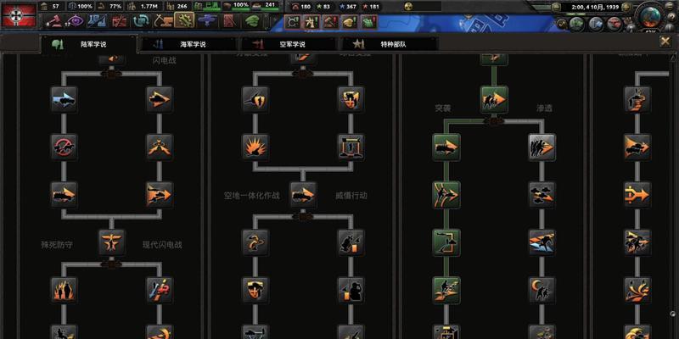Click the world tension globe
679x339 pixels.
pos(650,16)
